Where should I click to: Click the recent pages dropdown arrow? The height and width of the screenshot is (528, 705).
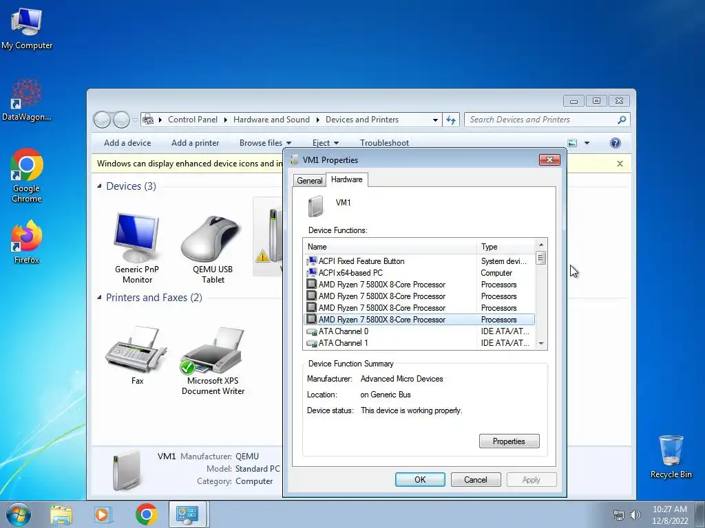point(134,120)
